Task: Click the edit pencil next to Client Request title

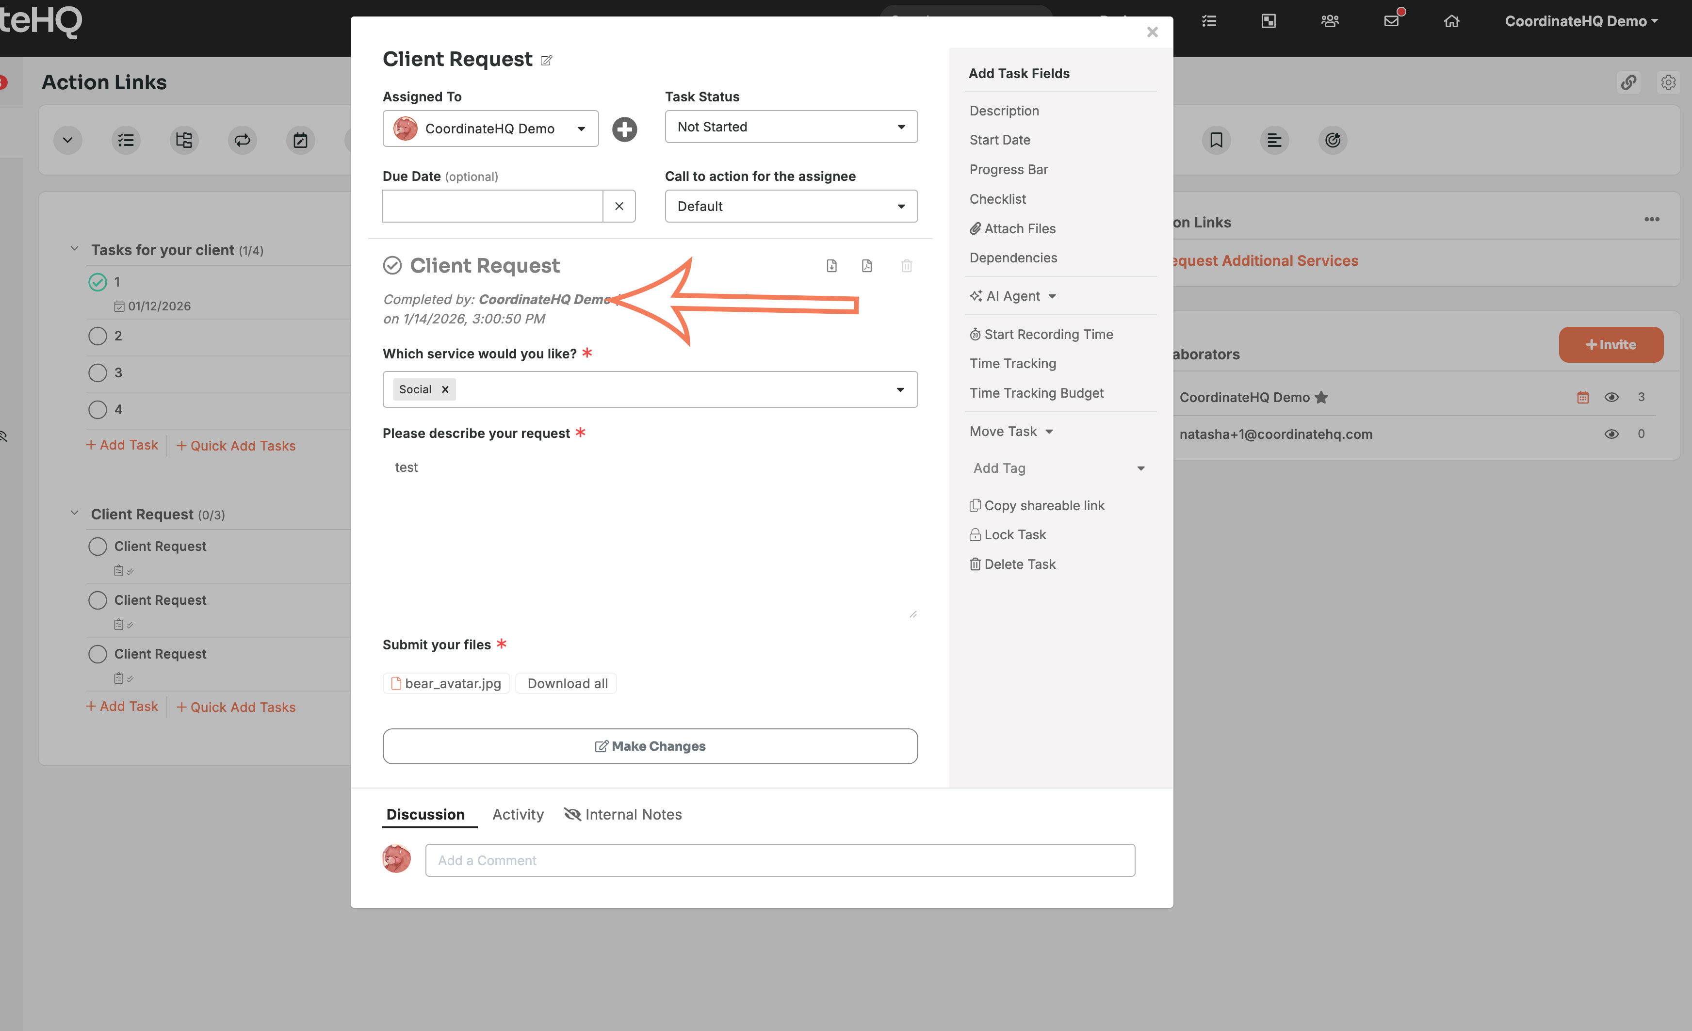Action: [x=546, y=61]
